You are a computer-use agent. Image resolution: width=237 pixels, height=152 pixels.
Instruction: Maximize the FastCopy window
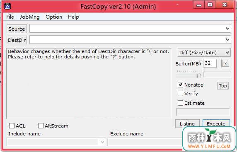[x=210, y=5]
